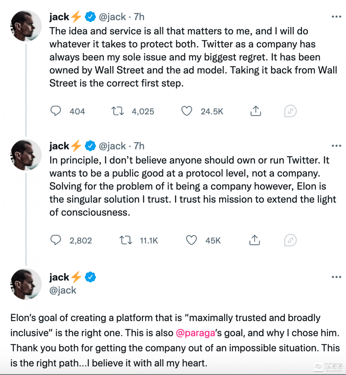The image size is (346, 375).
Task: Click @jack handle in first tweet
Action: tap(112, 17)
